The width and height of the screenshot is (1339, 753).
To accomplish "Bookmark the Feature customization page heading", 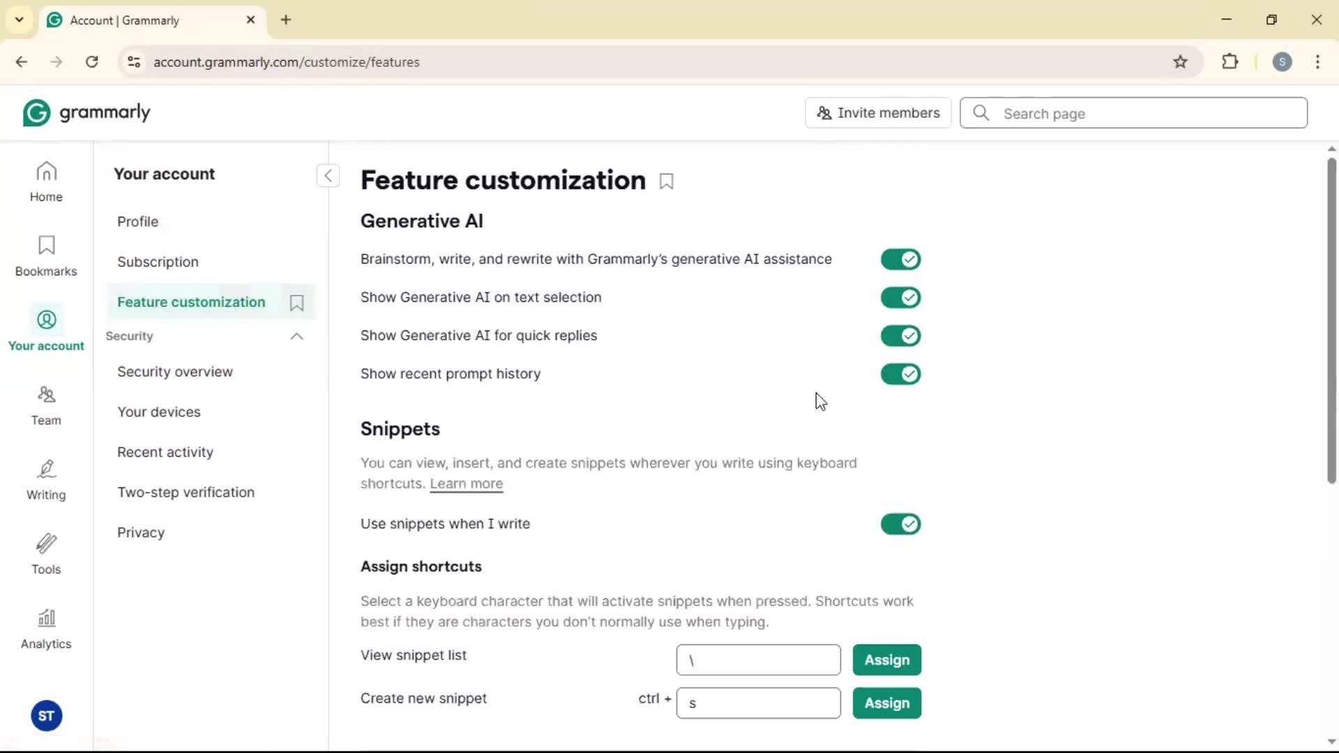I will 666,182.
